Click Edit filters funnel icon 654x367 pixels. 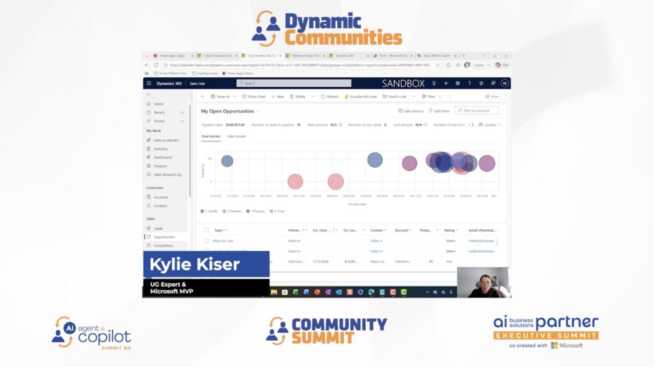point(437,111)
